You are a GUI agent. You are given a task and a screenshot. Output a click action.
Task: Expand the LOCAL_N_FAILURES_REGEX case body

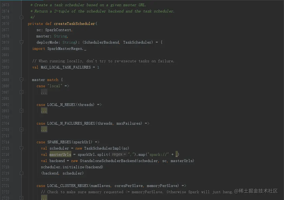[x=21, y=129]
